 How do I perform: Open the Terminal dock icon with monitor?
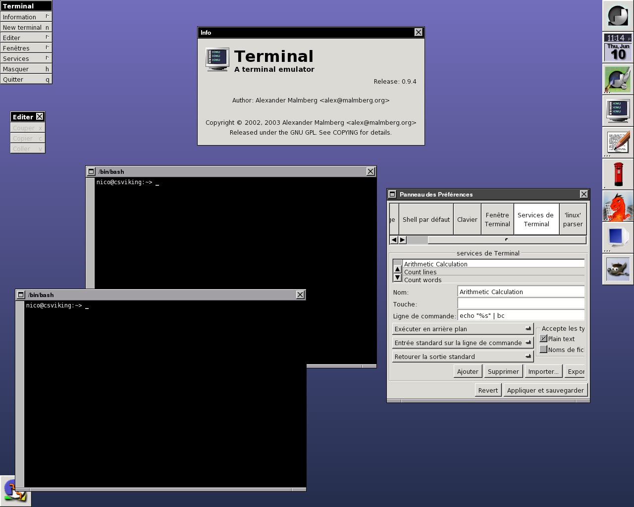pyautogui.click(x=618, y=110)
